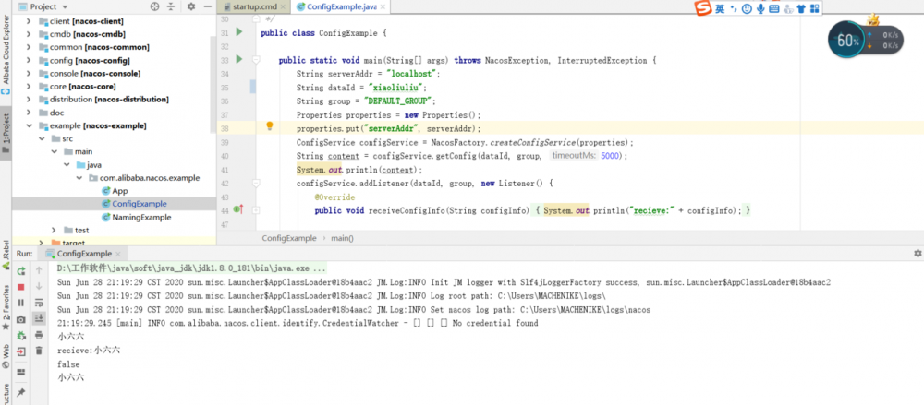Jump down the stack trace arrow
This screenshot has height=405, width=924.
pos(39,287)
